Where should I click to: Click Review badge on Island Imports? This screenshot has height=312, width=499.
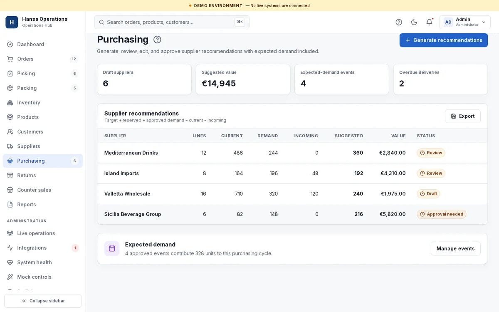(431, 173)
